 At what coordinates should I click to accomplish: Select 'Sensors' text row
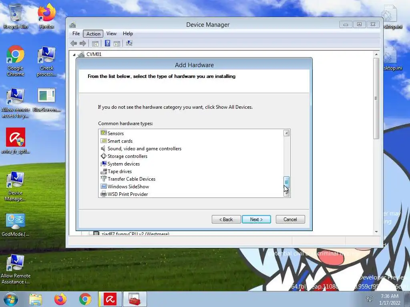point(116,134)
